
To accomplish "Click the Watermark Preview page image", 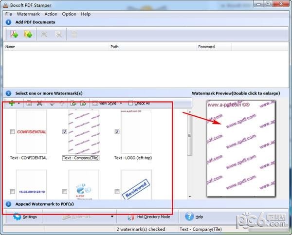I will tap(241, 148).
